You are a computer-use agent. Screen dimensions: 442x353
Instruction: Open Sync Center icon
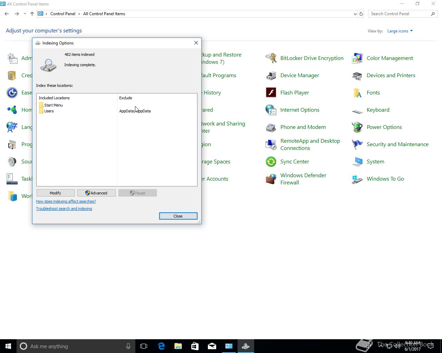271,162
